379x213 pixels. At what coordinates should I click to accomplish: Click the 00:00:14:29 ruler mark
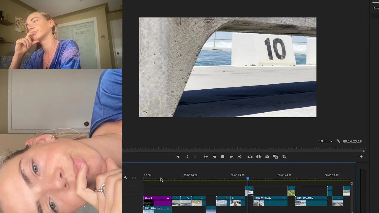pyautogui.click(x=190, y=175)
